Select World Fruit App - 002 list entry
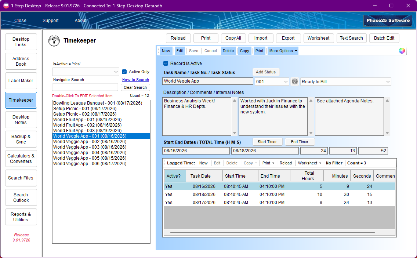Viewport: 417px width, 258px height. (87, 125)
